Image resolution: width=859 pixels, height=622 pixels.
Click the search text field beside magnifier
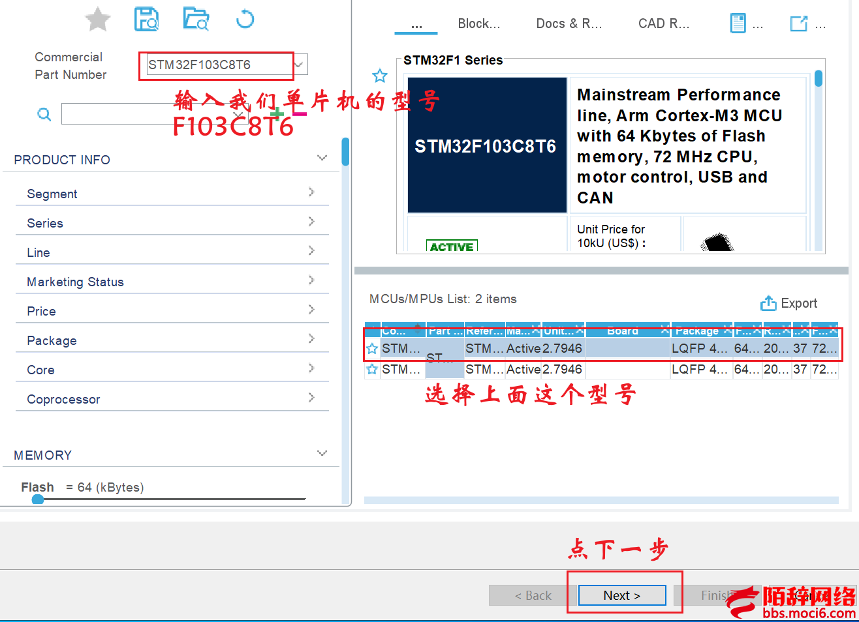(155, 114)
